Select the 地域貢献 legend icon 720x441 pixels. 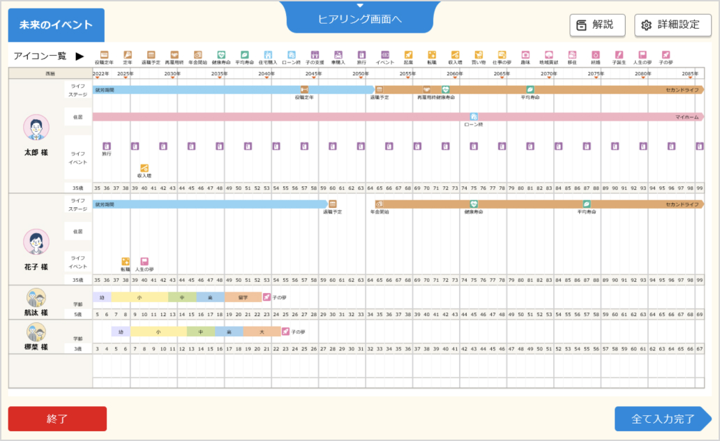[x=549, y=54]
